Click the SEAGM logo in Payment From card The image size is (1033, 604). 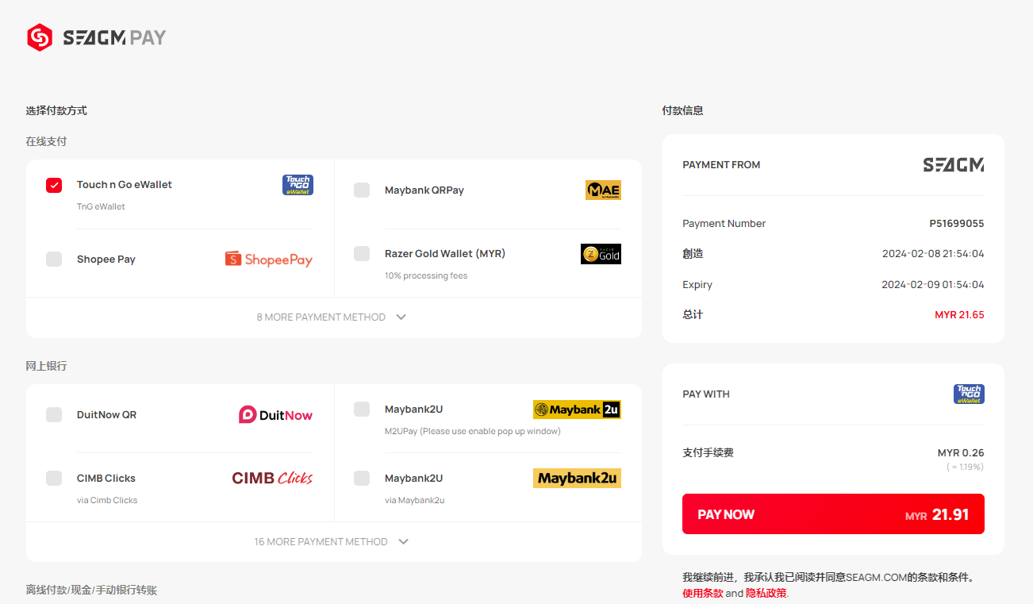pos(953,165)
